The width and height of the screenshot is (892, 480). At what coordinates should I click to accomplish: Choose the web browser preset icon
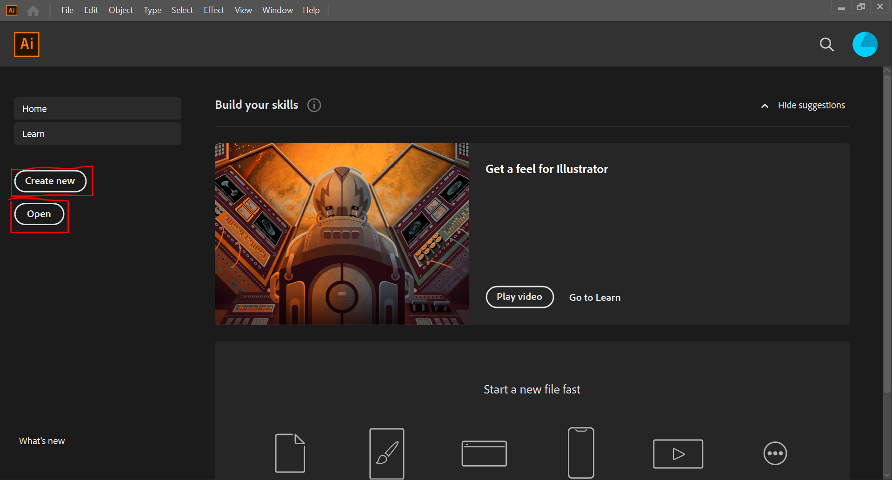(x=484, y=453)
